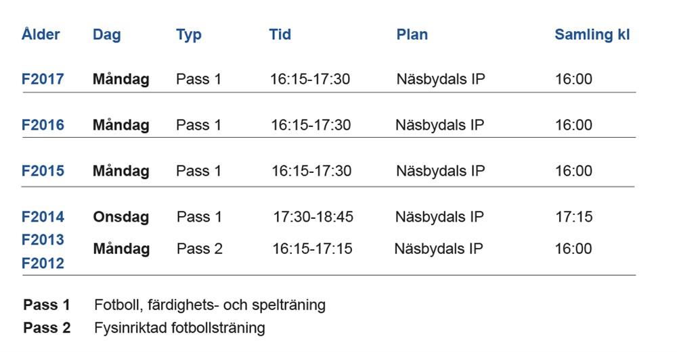Click the Samling kl column header
677x352 pixels.
(x=592, y=35)
